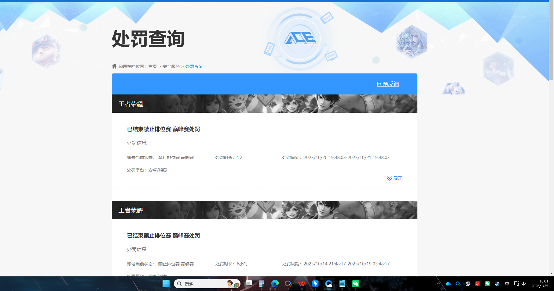This screenshot has width=554, height=291.
Task: Open NetEase Cloud Music from the system tray
Action: pyautogui.click(x=478, y=283)
